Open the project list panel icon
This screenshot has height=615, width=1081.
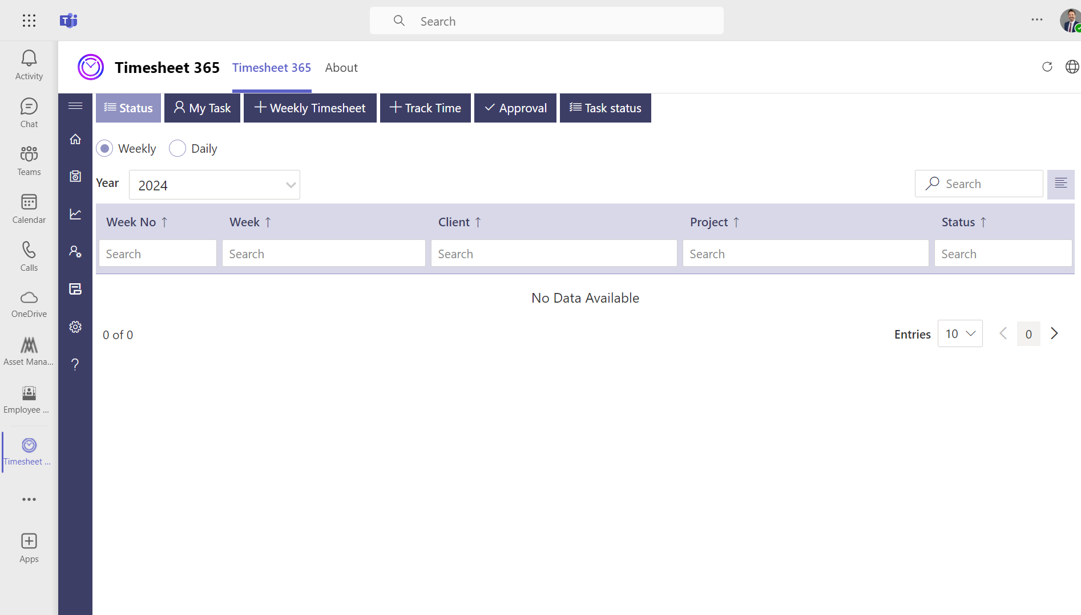[x=75, y=289]
